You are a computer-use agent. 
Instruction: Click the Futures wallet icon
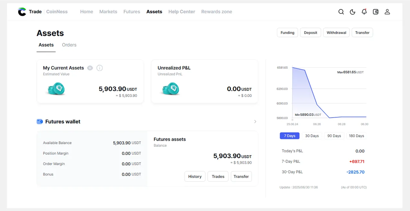point(40,121)
